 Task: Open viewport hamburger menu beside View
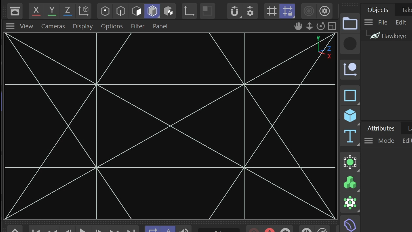point(10,26)
